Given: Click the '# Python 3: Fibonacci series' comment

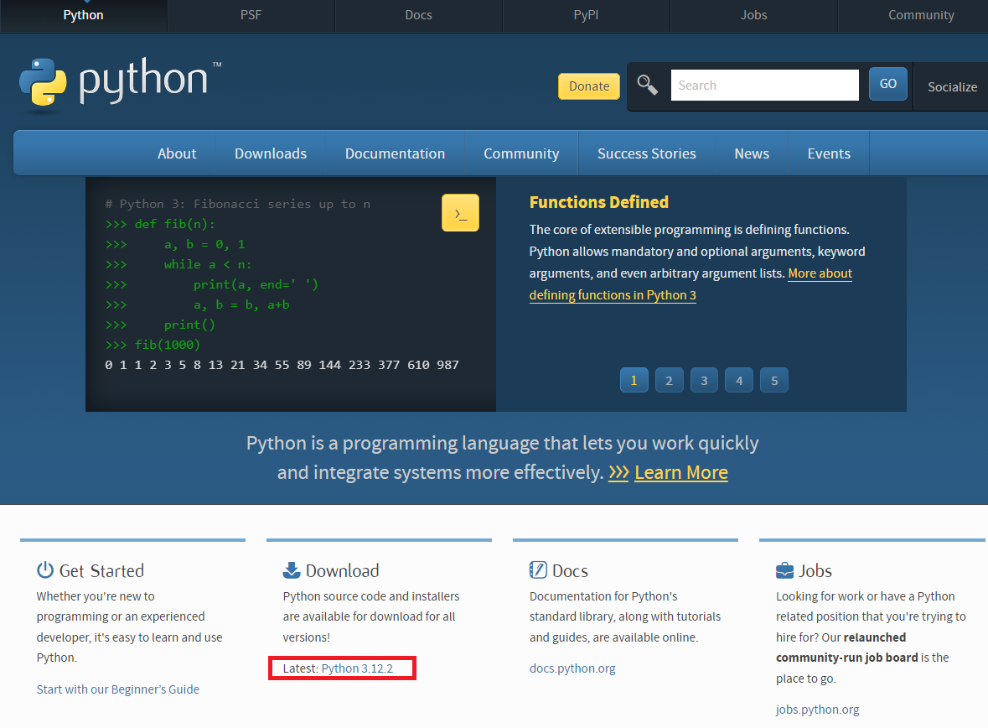Looking at the screenshot, I should tap(237, 204).
